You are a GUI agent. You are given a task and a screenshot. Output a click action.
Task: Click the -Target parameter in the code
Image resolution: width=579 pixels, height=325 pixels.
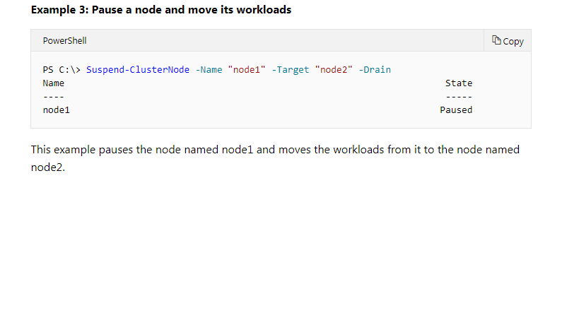coord(291,70)
